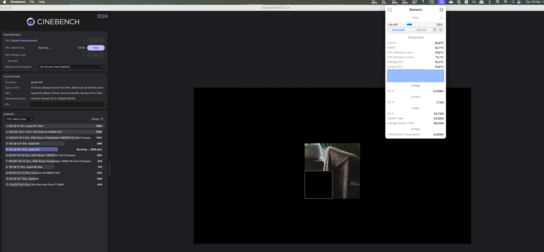
Task: Click the NAND temperature row
Action: point(416,48)
